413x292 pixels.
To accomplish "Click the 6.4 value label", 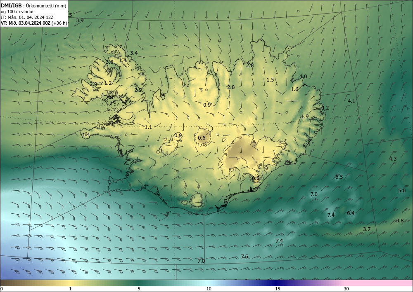I will click(351, 213).
